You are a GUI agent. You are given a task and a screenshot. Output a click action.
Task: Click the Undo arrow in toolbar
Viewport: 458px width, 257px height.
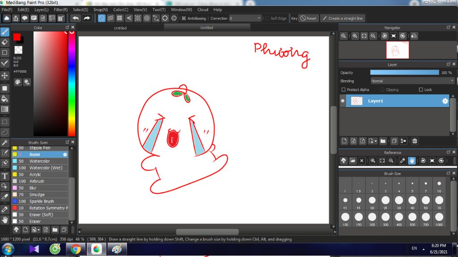pyautogui.click(x=76, y=18)
